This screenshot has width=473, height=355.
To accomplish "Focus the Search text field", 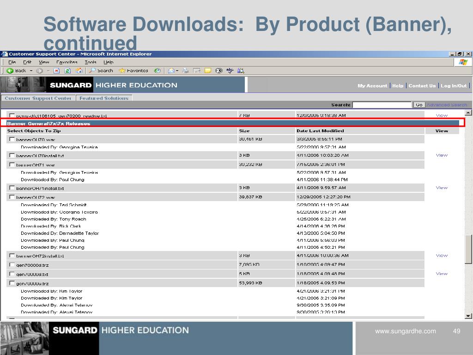I will pyautogui.click(x=382, y=105).
